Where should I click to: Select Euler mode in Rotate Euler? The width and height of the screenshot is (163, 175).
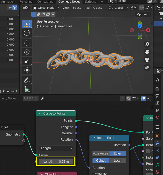(118, 153)
